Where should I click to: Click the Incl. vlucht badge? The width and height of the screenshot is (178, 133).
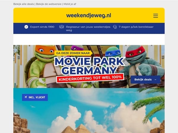35,97
